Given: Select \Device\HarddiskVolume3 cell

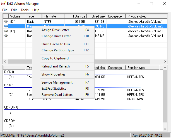Looking at the screenshot, I should coord(145,31).
